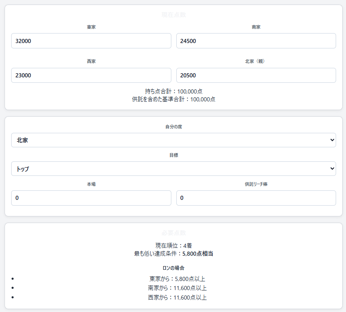
Task: Click the 南家 score input showing 24500
Action: point(256,41)
